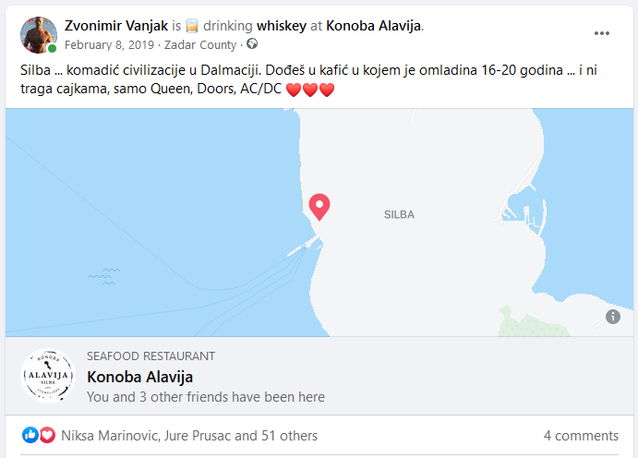Click the wave symbol on the map
Viewport: 638px width, 458px height.
tap(104, 275)
